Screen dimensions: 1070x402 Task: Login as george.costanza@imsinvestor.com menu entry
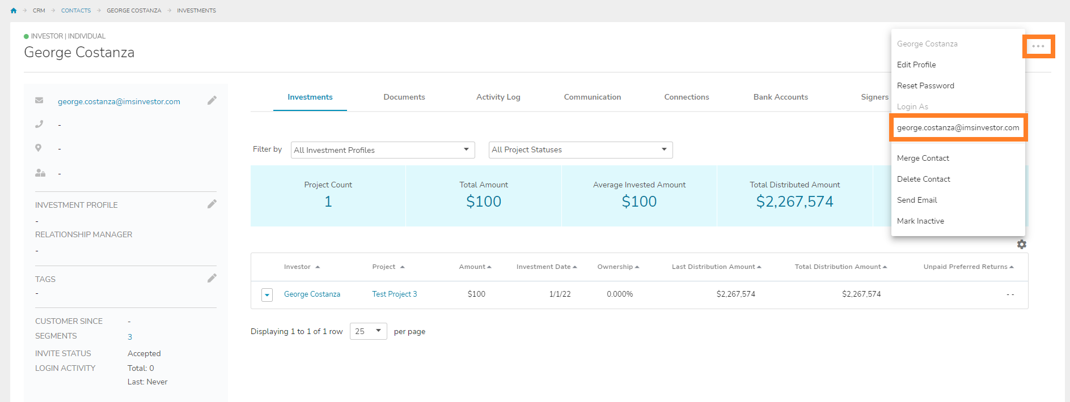pos(958,127)
